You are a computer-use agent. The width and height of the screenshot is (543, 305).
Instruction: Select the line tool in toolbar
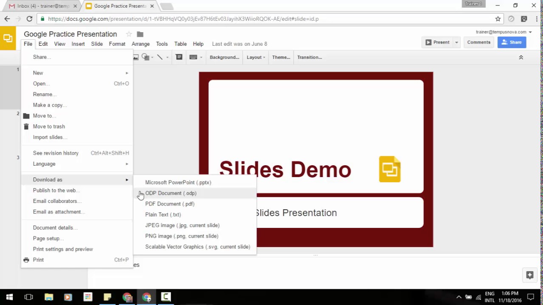click(160, 57)
